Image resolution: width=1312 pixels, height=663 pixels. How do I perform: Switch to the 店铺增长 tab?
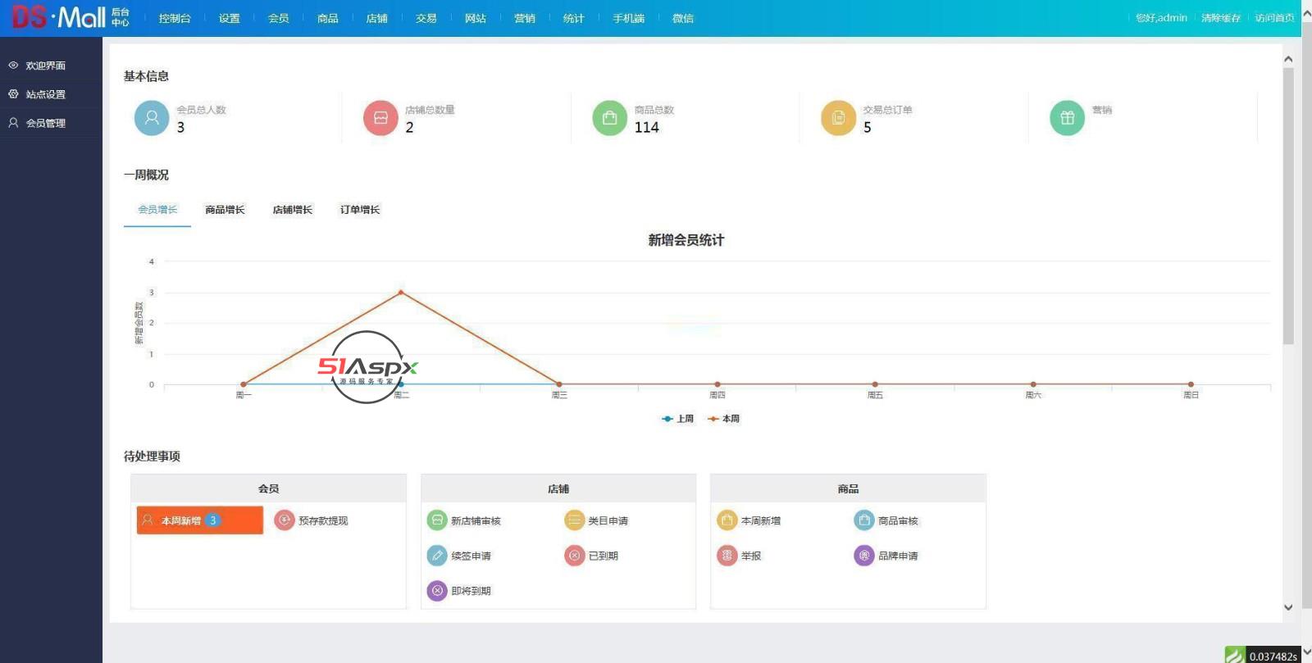[293, 210]
